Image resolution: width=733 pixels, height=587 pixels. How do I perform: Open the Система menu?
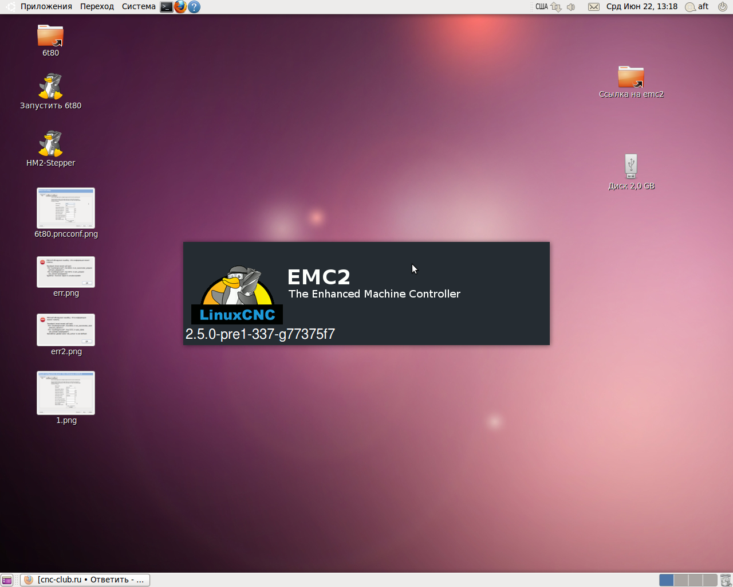[x=139, y=6]
